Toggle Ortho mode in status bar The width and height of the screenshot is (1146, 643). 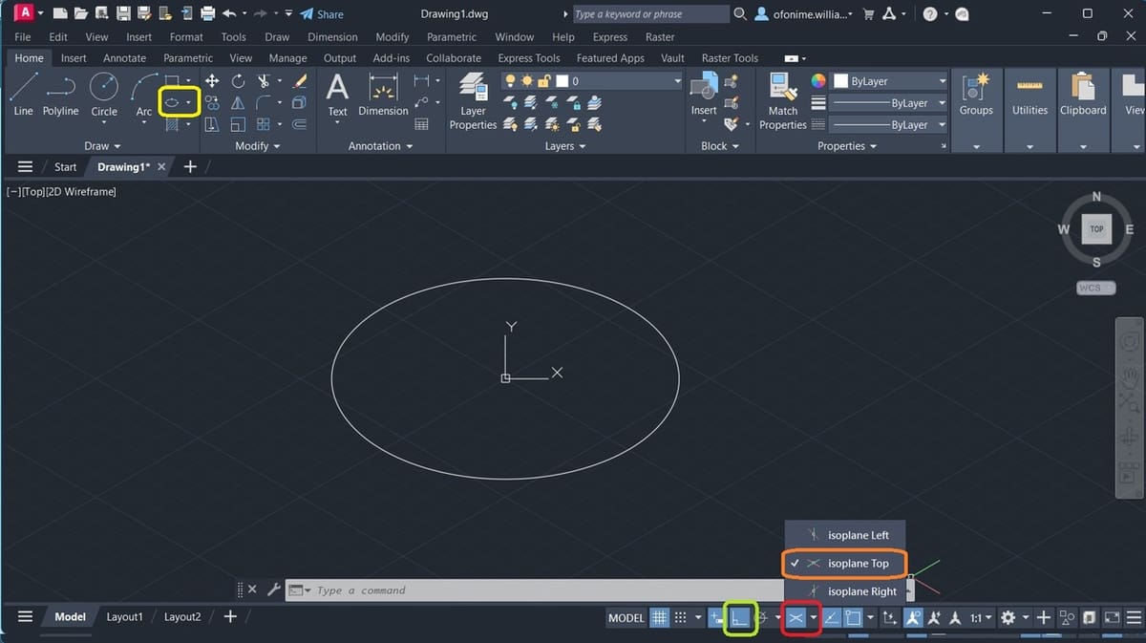(x=740, y=617)
